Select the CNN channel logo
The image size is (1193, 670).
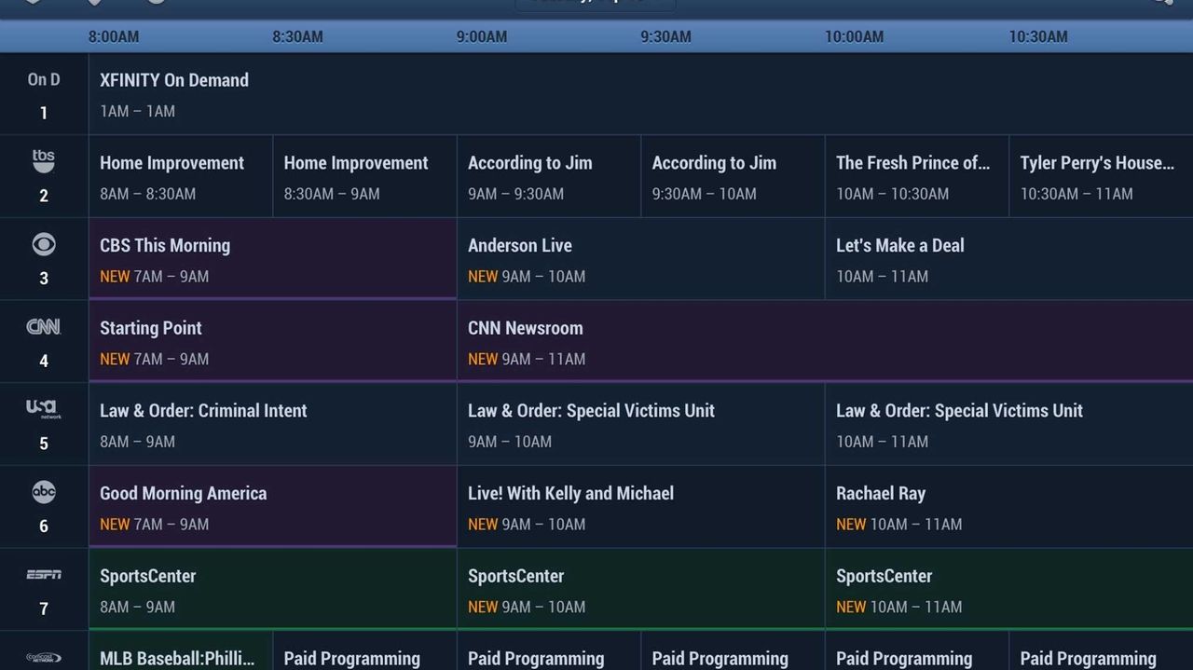[43, 326]
